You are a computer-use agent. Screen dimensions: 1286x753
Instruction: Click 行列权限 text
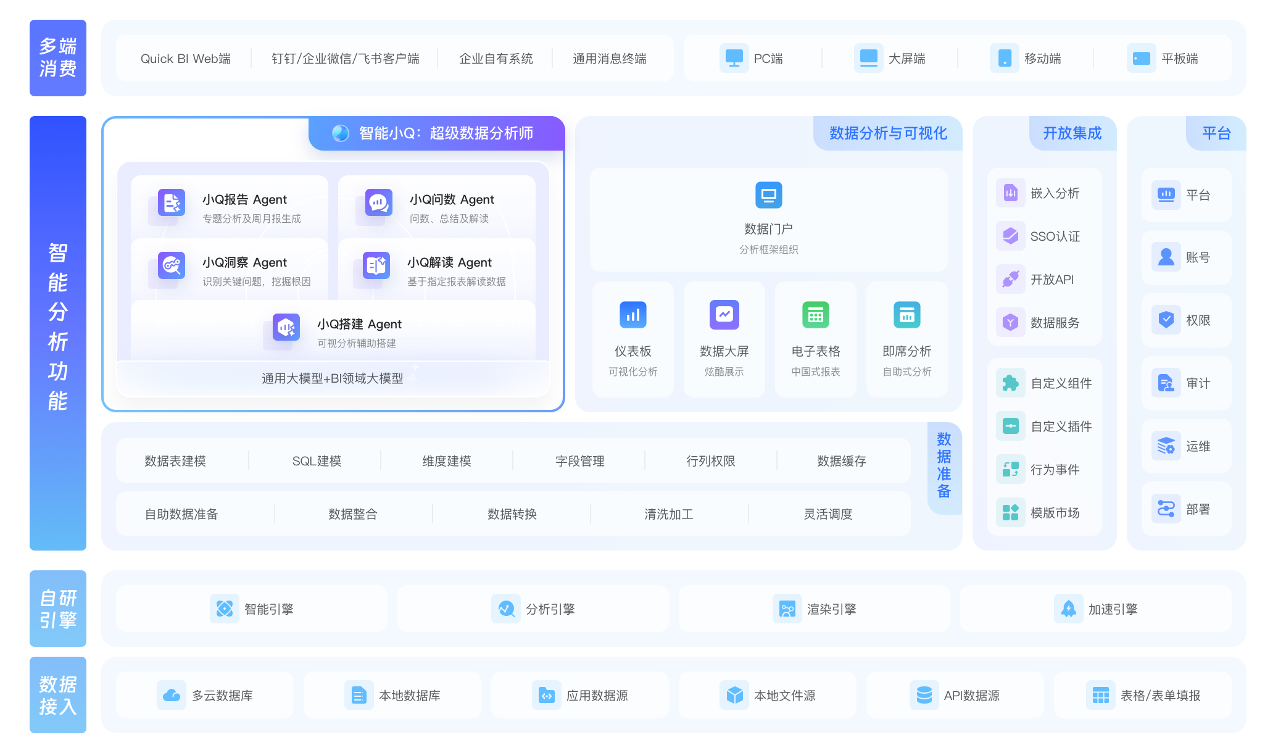point(711,461)
